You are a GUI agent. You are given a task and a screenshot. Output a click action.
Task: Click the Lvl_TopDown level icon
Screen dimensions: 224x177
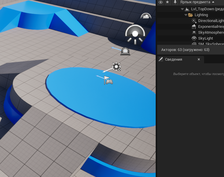point(187,9)
